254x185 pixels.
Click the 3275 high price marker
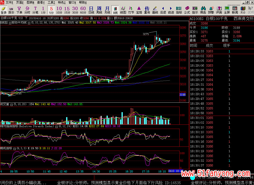[x=146, y=34]
